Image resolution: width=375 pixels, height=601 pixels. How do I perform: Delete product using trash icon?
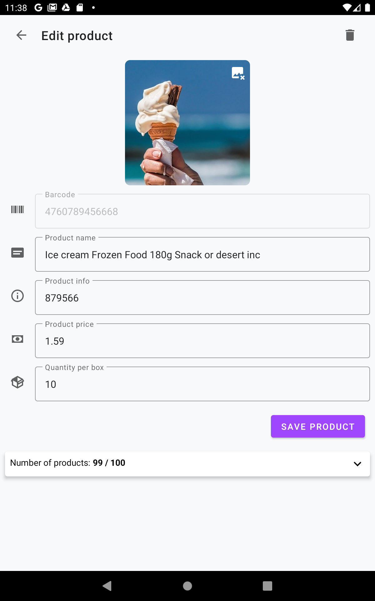pyautogui.click(x=350, y=35)
